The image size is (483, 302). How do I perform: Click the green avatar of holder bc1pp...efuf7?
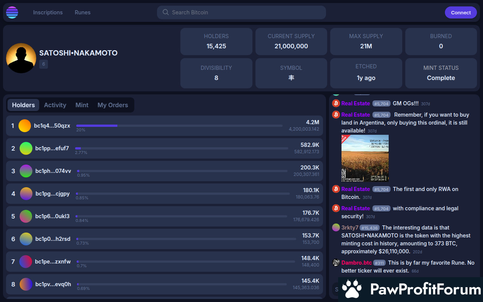point(26,148)
